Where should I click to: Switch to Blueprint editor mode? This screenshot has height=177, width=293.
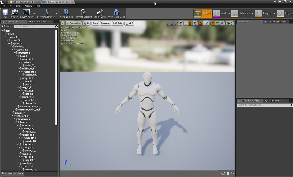coord(264,14)
